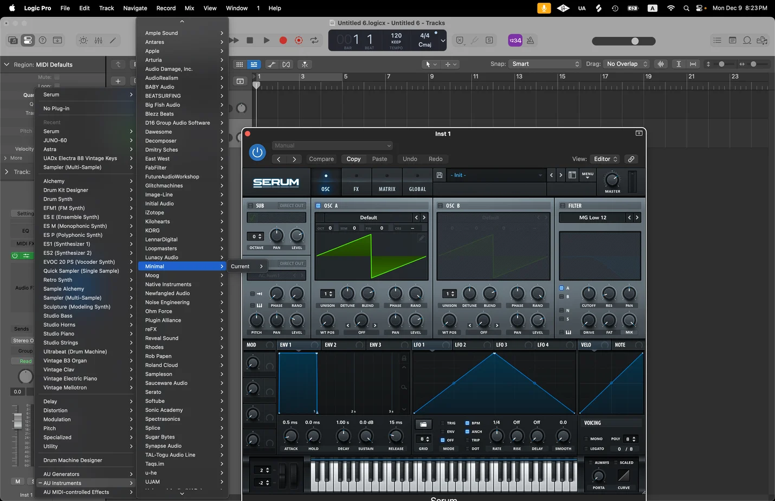Enable the SUB oscillator checkbox
The width and height of the screenshot is (775, 501).
point(250,205)
